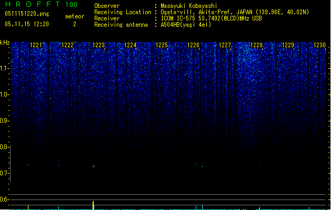331x210 pixels.
Task: Click observer name Masayuki Kobayashi
Action: point(189,6)
